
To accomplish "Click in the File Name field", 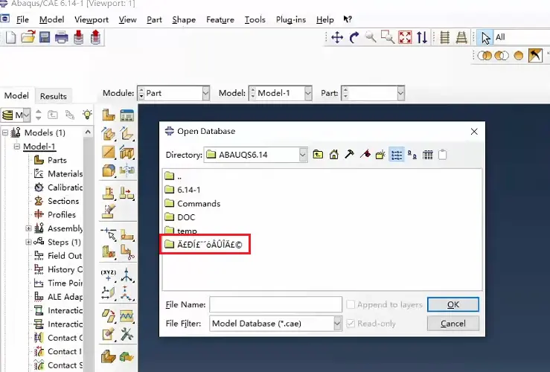I will click(275, 304).
